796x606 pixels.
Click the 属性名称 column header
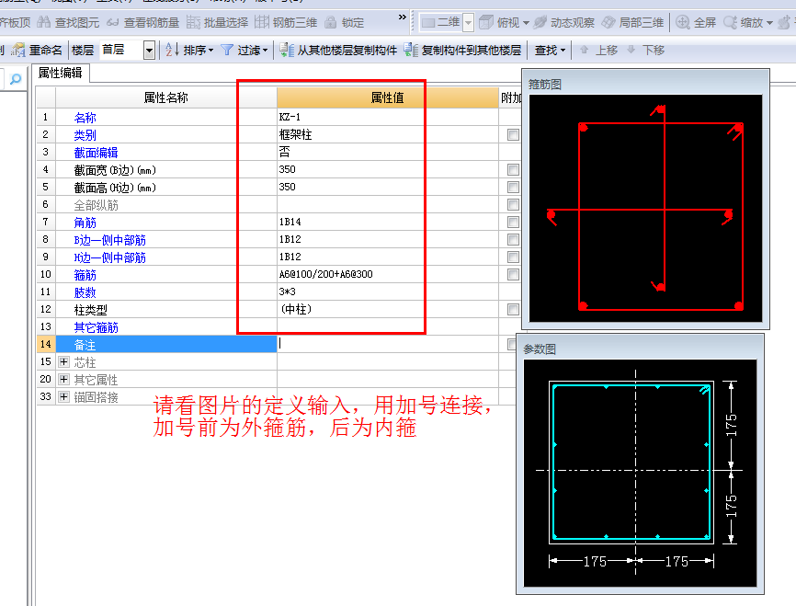pyautogui.click(x=166, y=97)
